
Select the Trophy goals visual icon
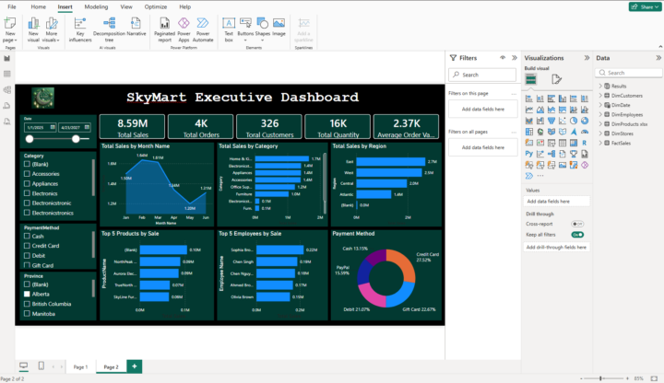pos(574,154)
